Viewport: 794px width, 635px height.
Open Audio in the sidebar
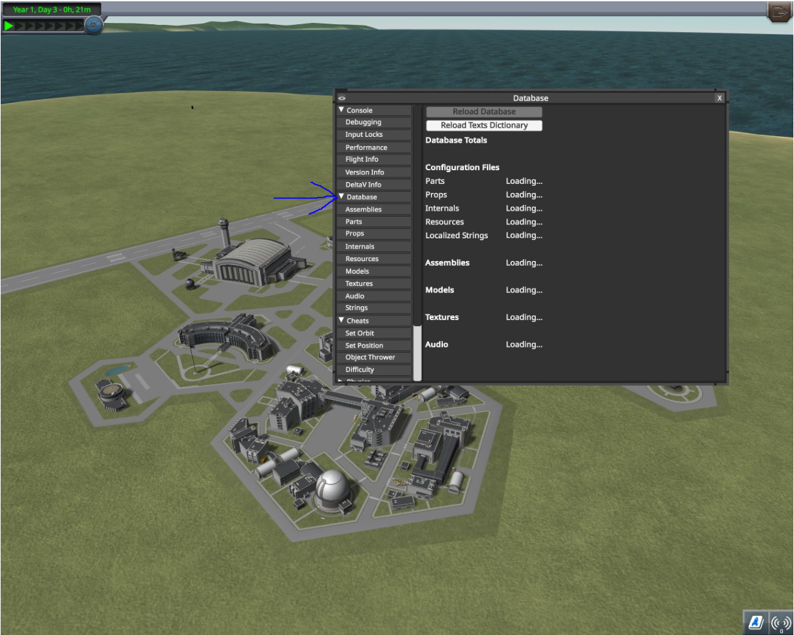[375, 296]
